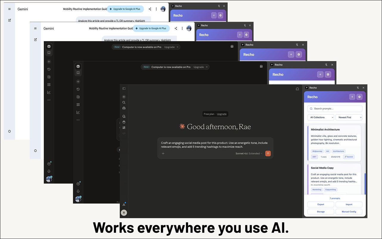
Task: Start a new thread in the front Perplexity window
Action: pos(78,82)
